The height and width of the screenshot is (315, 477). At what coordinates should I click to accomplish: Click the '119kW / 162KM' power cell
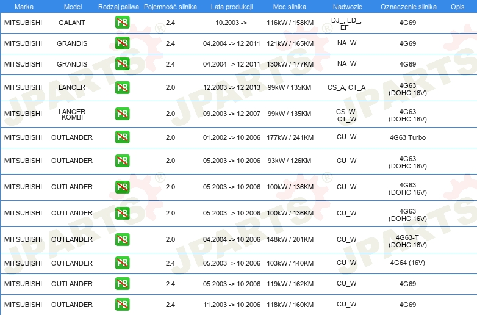[290, 284]
